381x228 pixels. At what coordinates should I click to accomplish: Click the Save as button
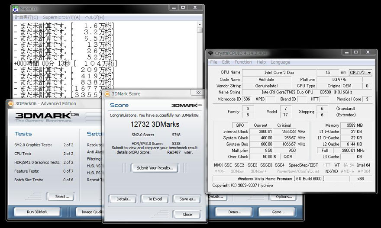(x=187, y=199)
